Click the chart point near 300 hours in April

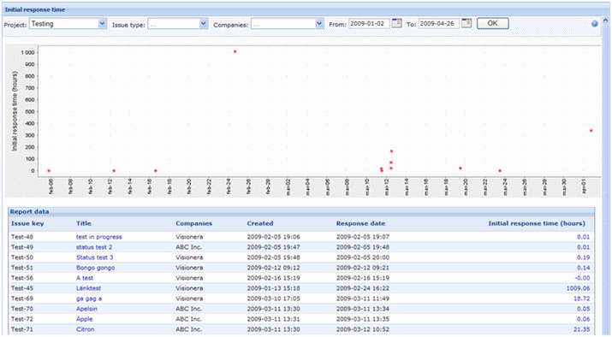pyautogui.click(x=591, y=131)
